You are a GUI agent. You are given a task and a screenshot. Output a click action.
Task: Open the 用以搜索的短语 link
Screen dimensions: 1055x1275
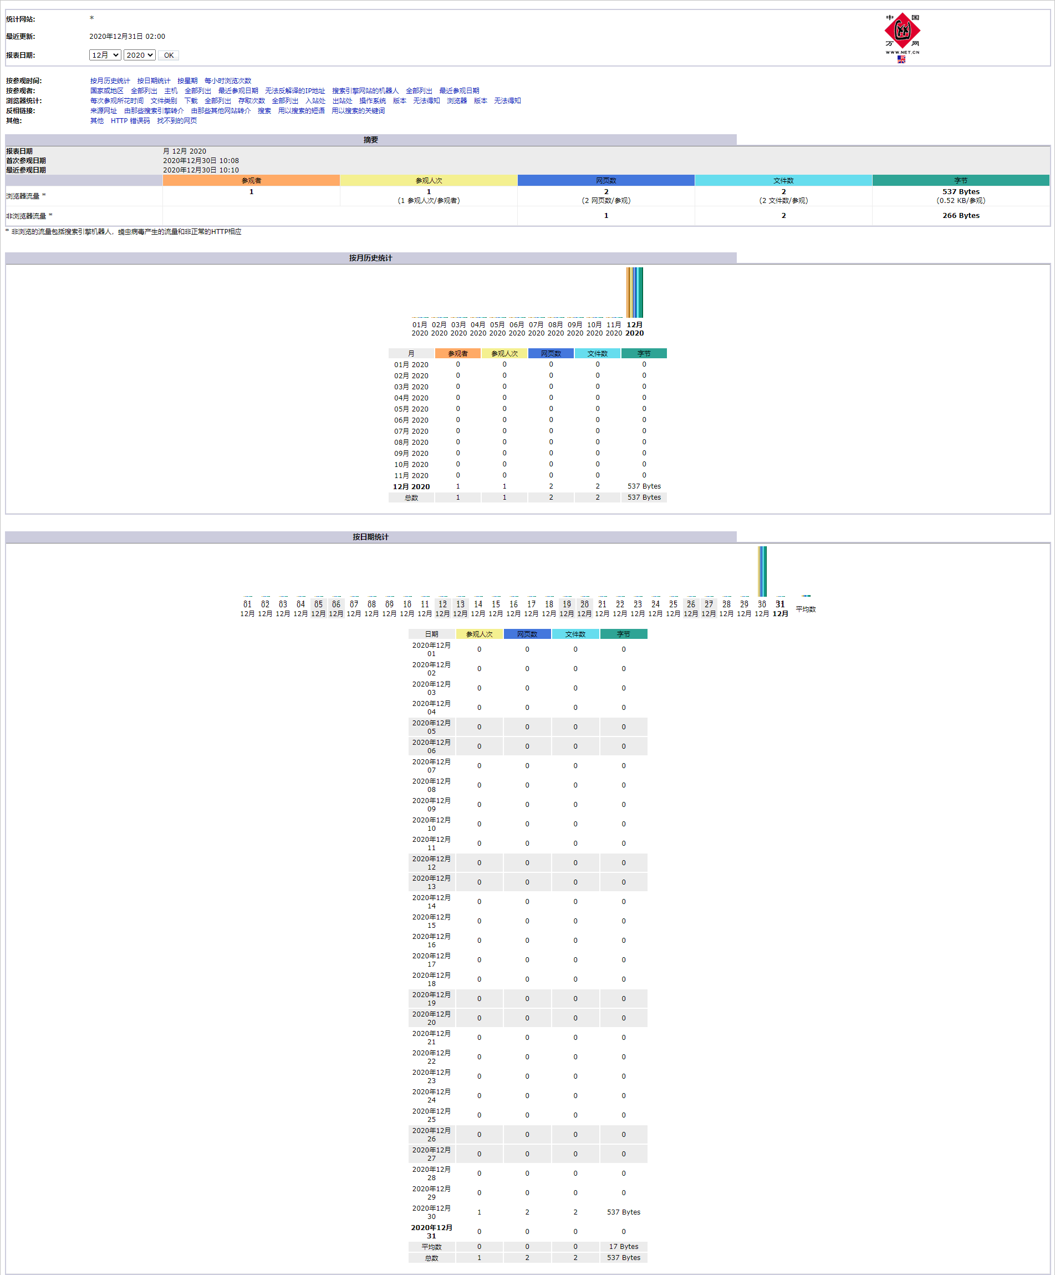[x=302, y=111]
